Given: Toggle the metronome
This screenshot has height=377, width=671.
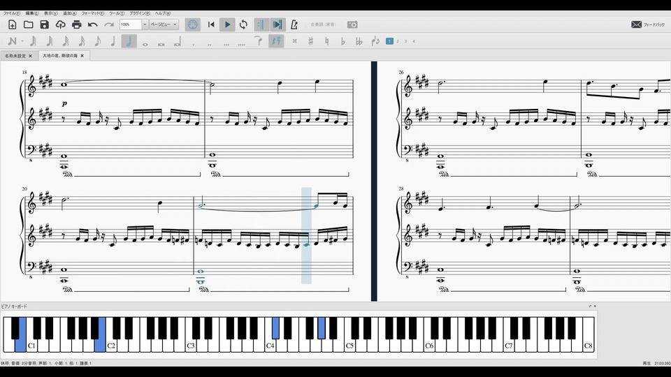Looking at the screenshot, I should click(294, 24).
